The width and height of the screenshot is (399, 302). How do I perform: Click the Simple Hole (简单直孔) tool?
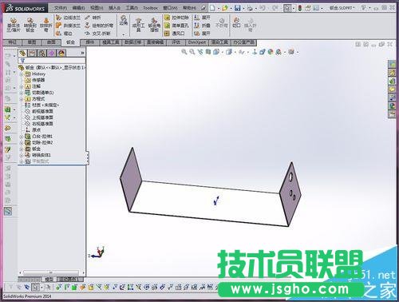(176, 26)
